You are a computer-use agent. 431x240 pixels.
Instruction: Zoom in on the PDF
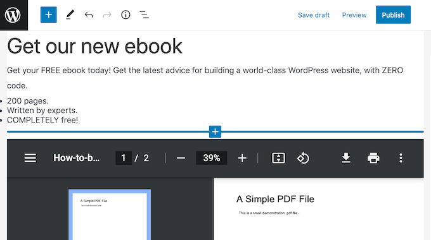242,158
